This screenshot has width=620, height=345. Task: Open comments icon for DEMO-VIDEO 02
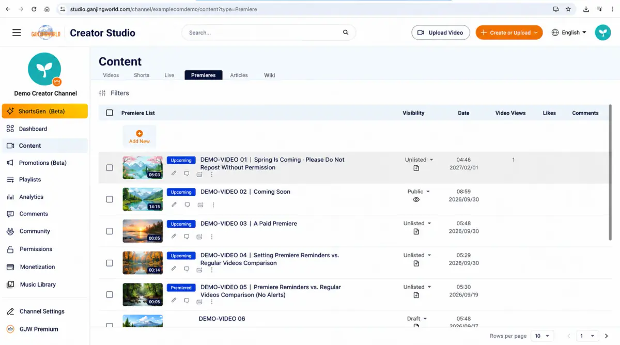187,205
